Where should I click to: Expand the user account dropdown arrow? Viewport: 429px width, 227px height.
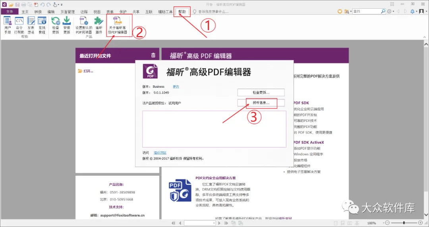tap(426, 12)
